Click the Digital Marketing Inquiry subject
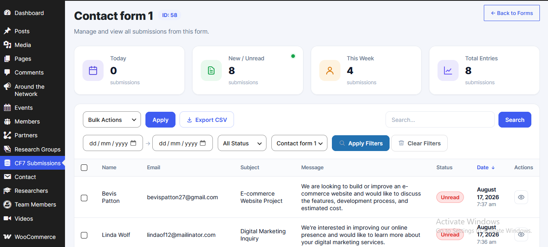Image resolution: width=548 pixels, height=247 pixels. pos(263,235)
